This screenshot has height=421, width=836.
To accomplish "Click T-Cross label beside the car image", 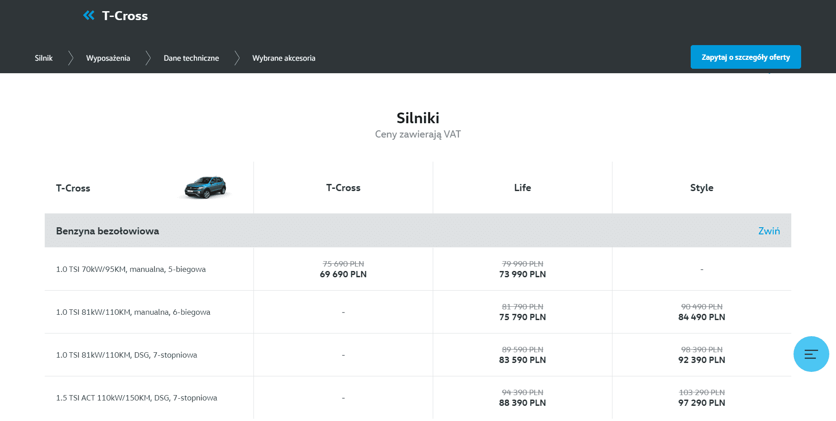I will tap(73, 188).
